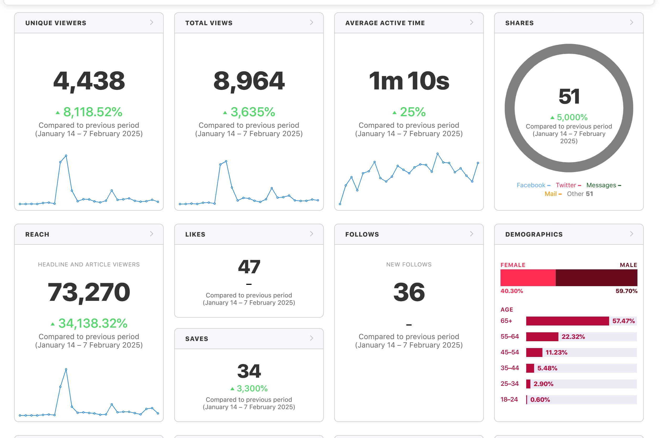
Task: Click the Twitter shares legend label
Action: 568,185
